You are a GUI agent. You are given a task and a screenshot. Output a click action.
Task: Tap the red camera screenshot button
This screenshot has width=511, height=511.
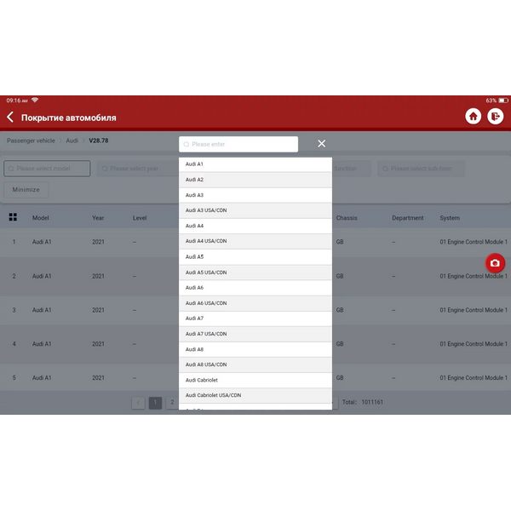pos(495,262)
